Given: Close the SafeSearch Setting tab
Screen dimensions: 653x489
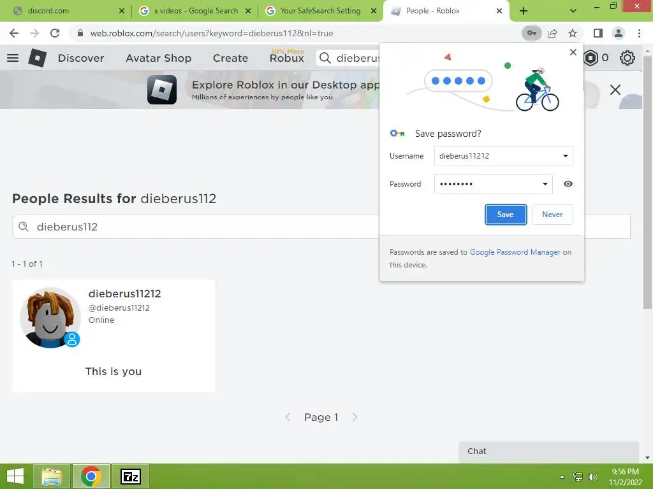Looking at the screenshot, I should 374,11.
